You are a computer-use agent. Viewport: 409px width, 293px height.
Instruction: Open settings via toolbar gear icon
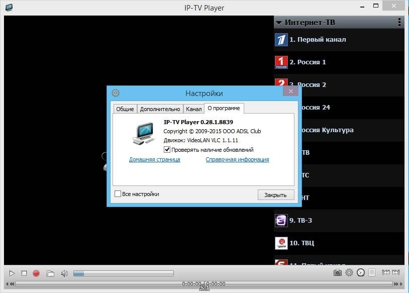click(x=349, y=273)
